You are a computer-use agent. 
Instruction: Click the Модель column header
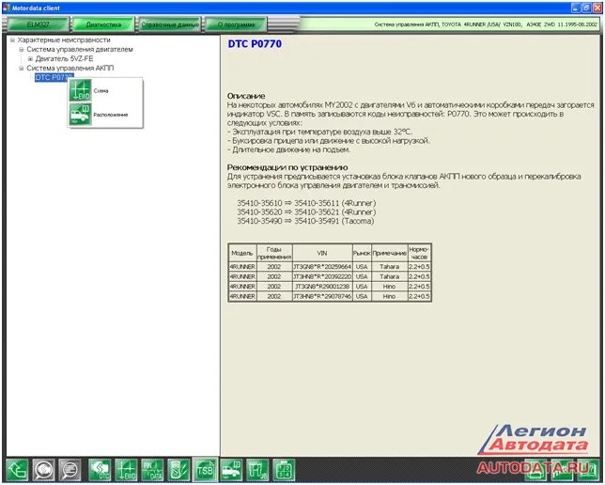(x=242, y=253)
